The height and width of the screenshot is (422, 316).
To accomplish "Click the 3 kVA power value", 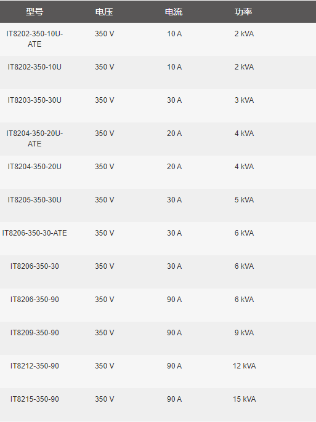I will [244, 100].
